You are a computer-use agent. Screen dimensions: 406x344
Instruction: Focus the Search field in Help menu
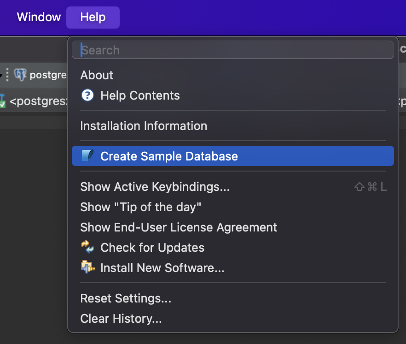point(233,50)
